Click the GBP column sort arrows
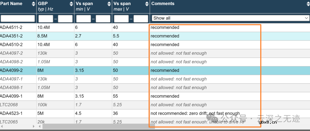This screenshot has height=131, width=310. [x=71, y=4]
